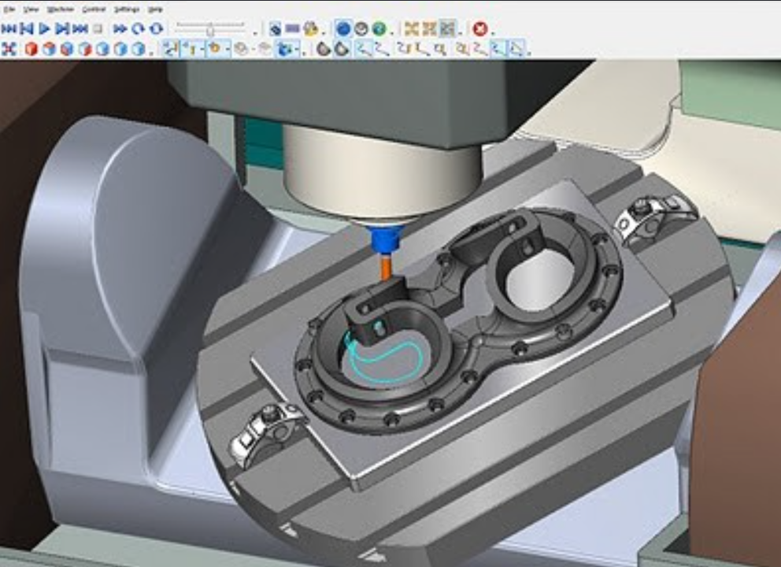Stop the simulation with the square button
The height and width of the screenshot is (567, 781).
pyautogui.click(x=98, y=29)
